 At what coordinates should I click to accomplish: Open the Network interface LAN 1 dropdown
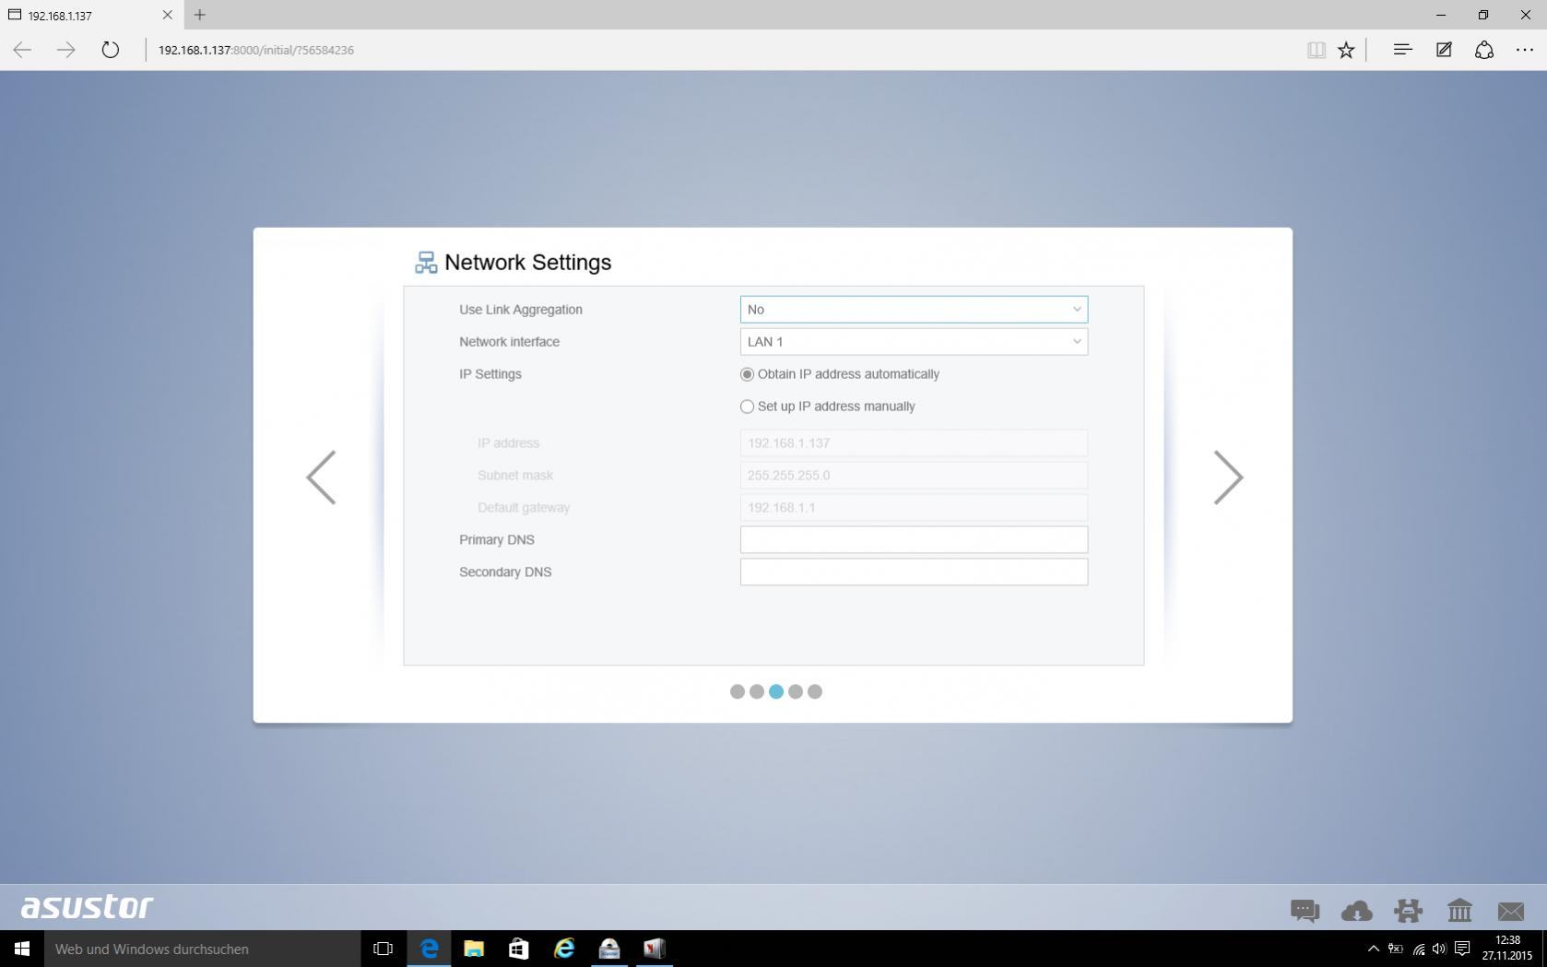914,342
